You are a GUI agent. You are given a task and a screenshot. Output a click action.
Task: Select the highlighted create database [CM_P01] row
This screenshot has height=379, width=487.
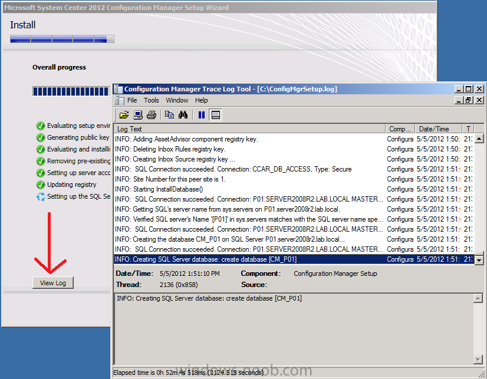[x=294, y=259]
